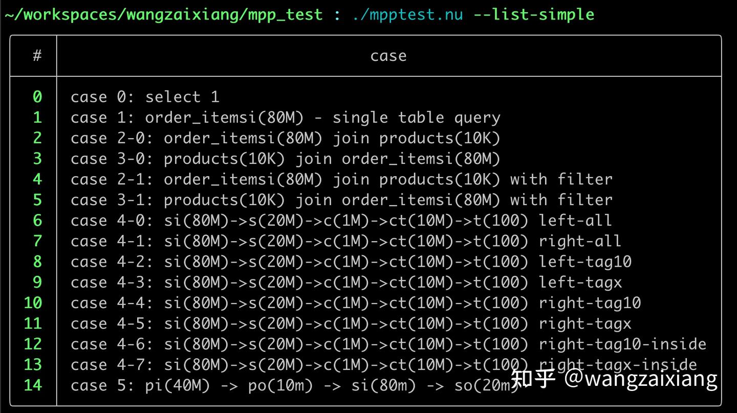Click the 知乎 @wangzaixiang watermark

point(614,379)
